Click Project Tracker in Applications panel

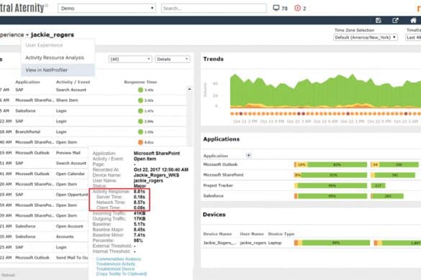pyautogui.click(x=218, y=185)
